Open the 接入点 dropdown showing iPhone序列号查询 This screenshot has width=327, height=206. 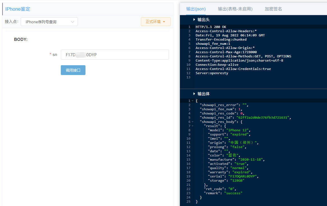[49, 22]
